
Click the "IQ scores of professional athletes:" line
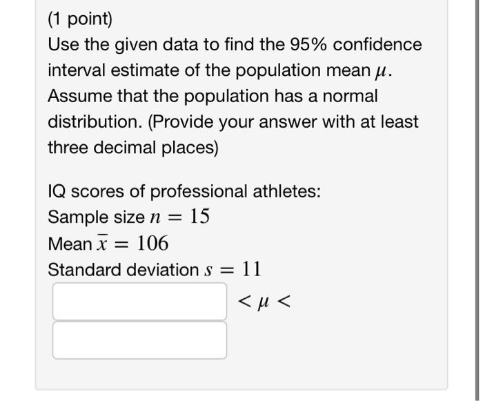coord(184,191)
